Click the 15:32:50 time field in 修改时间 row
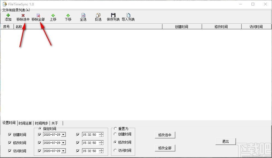The height and width of the screenshot is (158, 272). (x=90, y=142)
